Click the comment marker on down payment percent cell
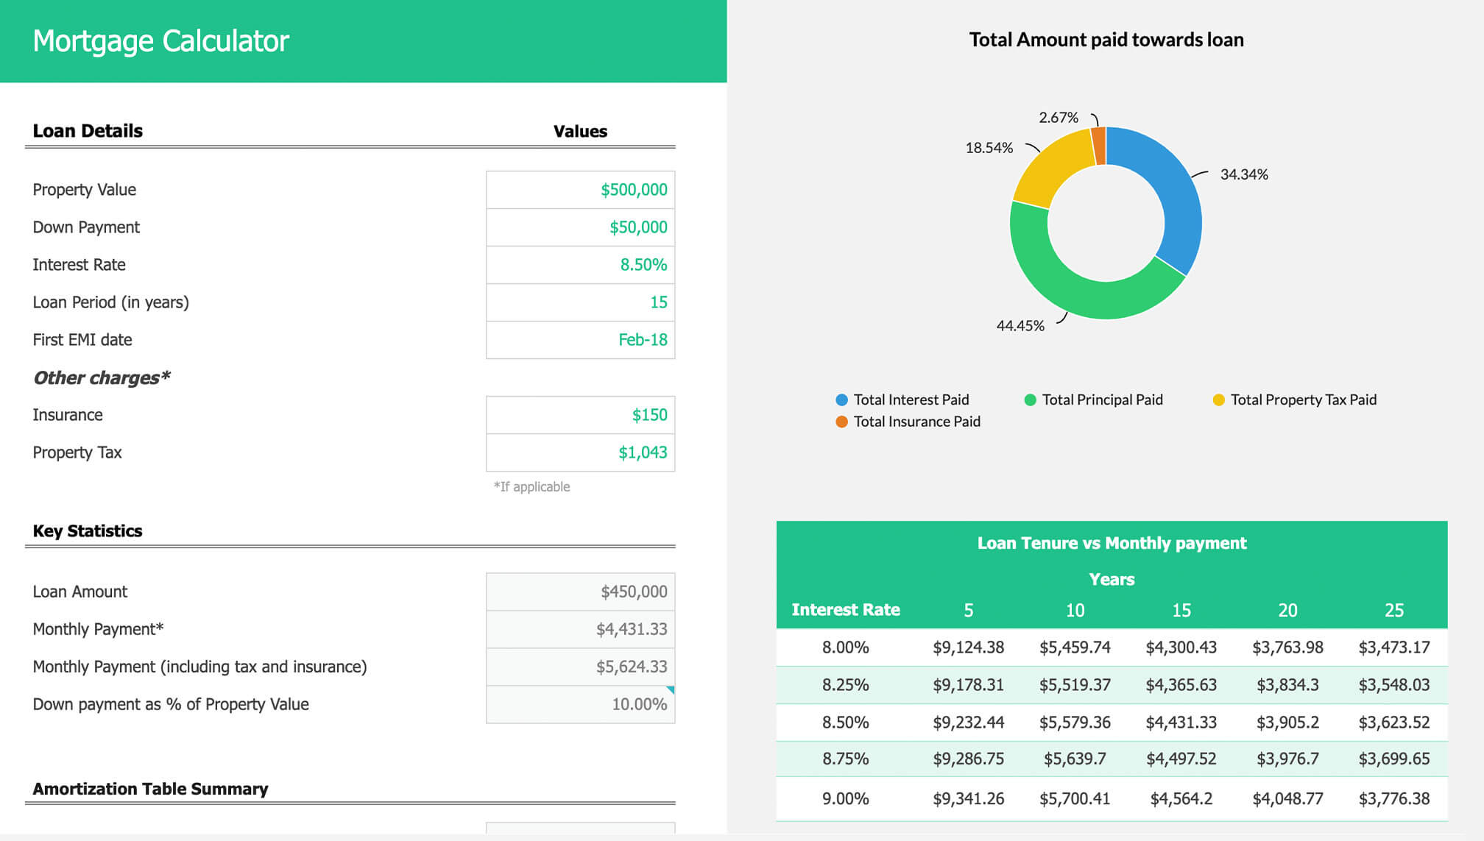 [x=671, y=689]
